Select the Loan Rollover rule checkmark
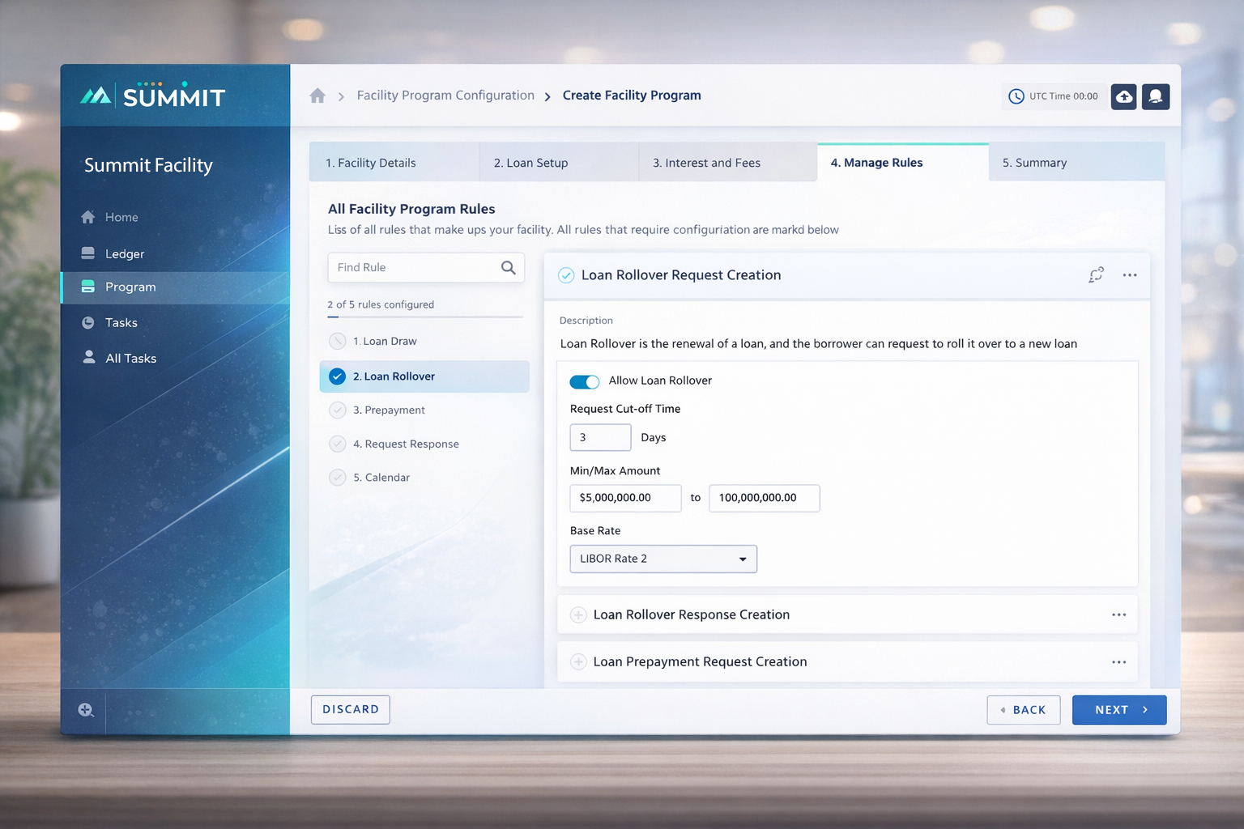 (338, 376)
